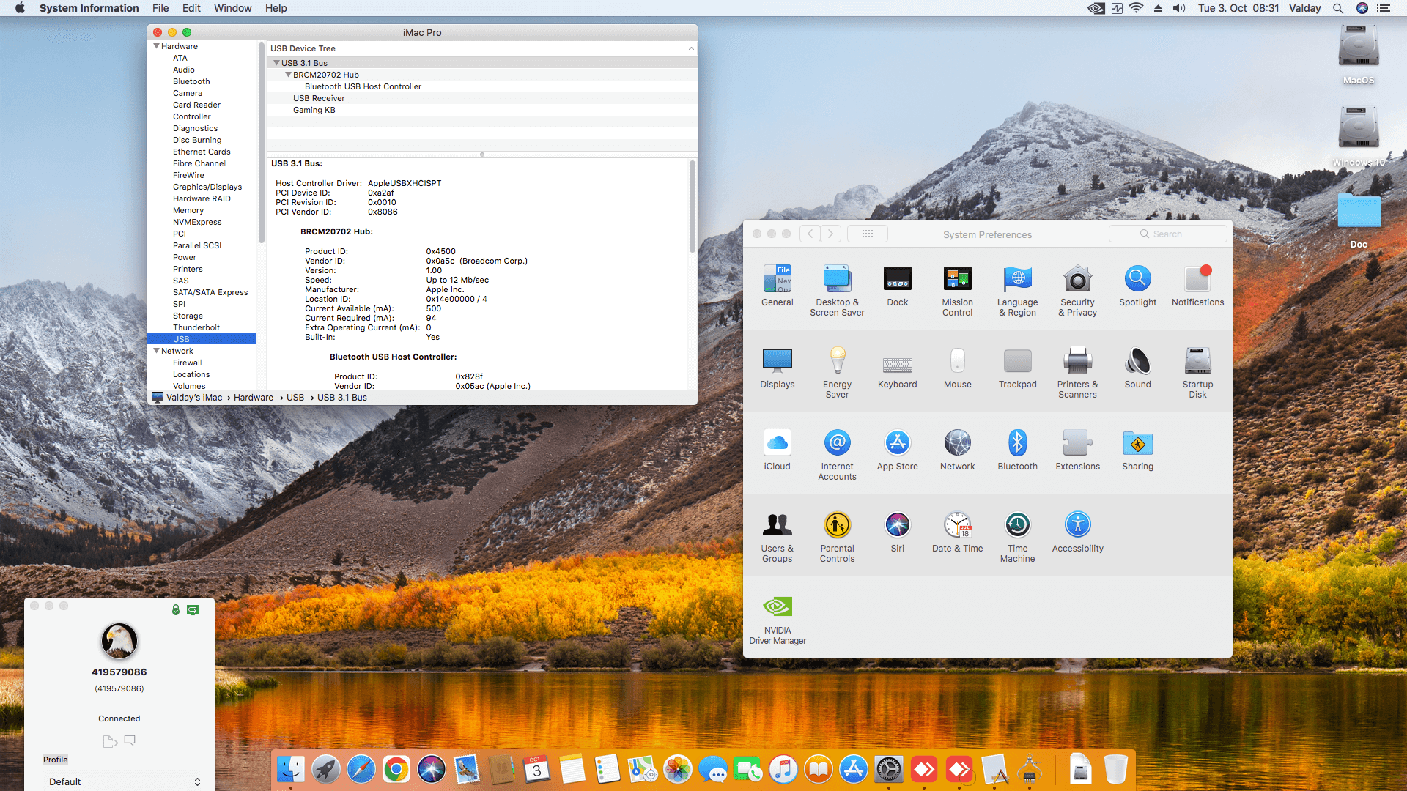Open Energy Saver preferences

click(x=837, y=373)
